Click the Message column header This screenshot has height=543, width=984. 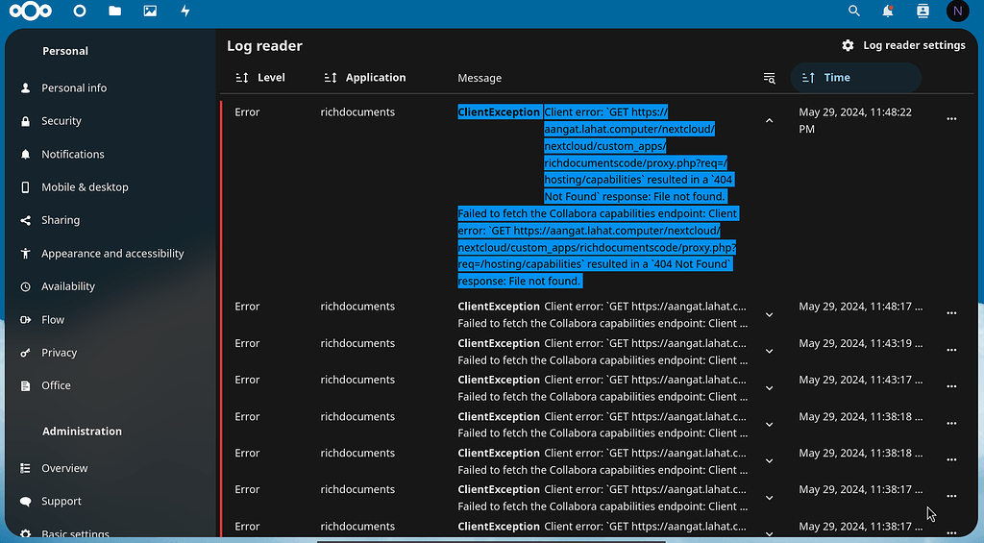click(480, 78)
